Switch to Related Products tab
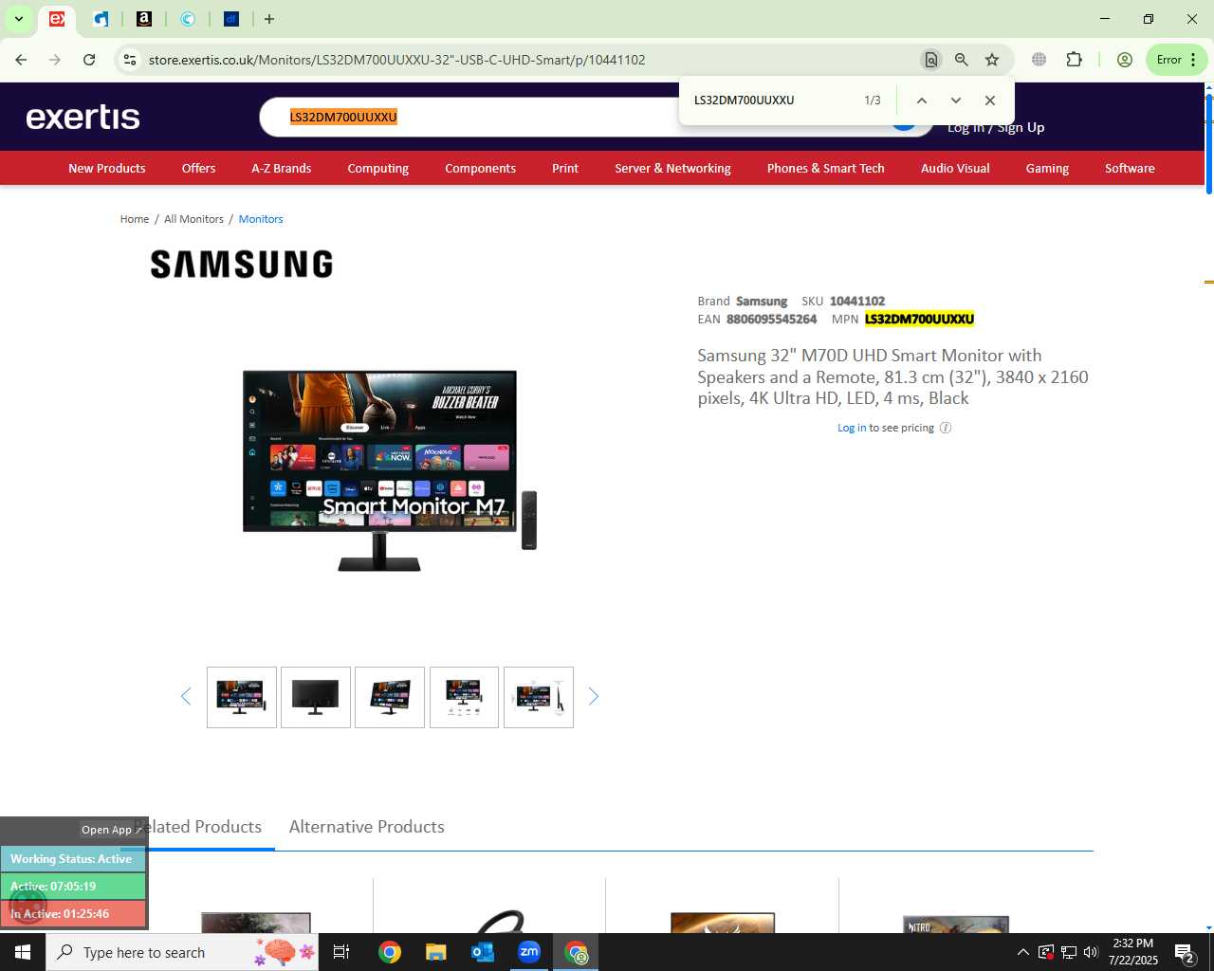Image resolution: width=1214 pixels, height=971 pixels. pos(197,827)
